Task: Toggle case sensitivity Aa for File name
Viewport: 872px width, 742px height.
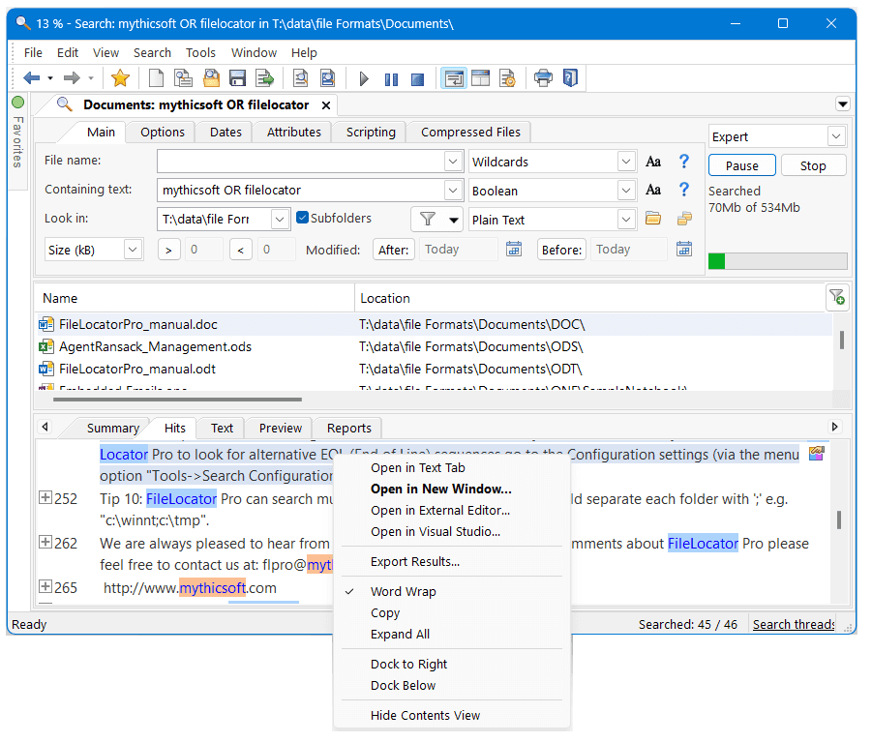Action: click(653, 162)
